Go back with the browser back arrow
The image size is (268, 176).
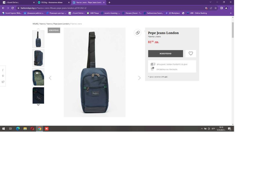(x=3, y=8)
